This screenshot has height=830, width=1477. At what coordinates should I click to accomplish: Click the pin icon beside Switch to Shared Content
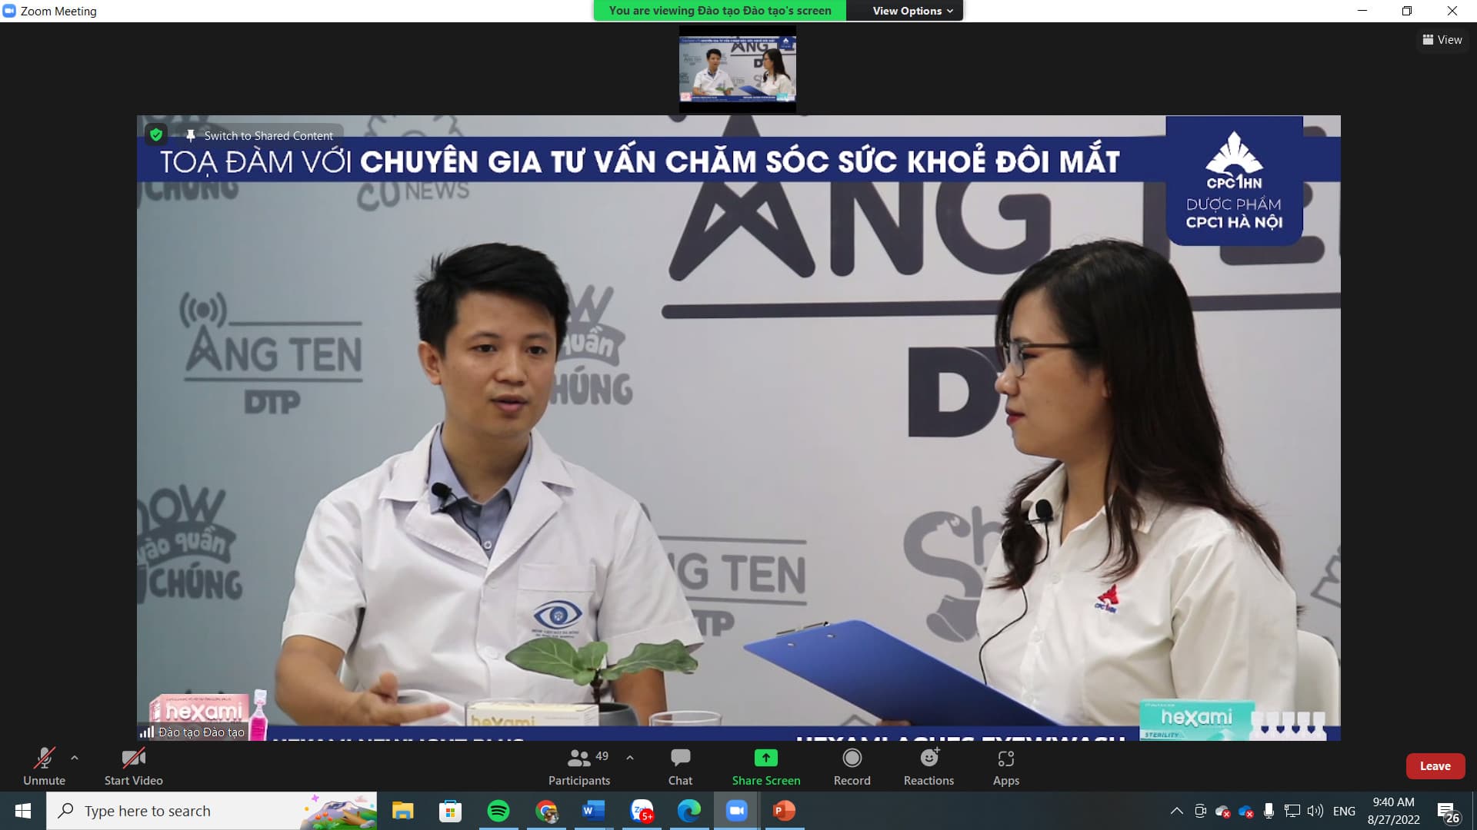[x=190, y=135]
